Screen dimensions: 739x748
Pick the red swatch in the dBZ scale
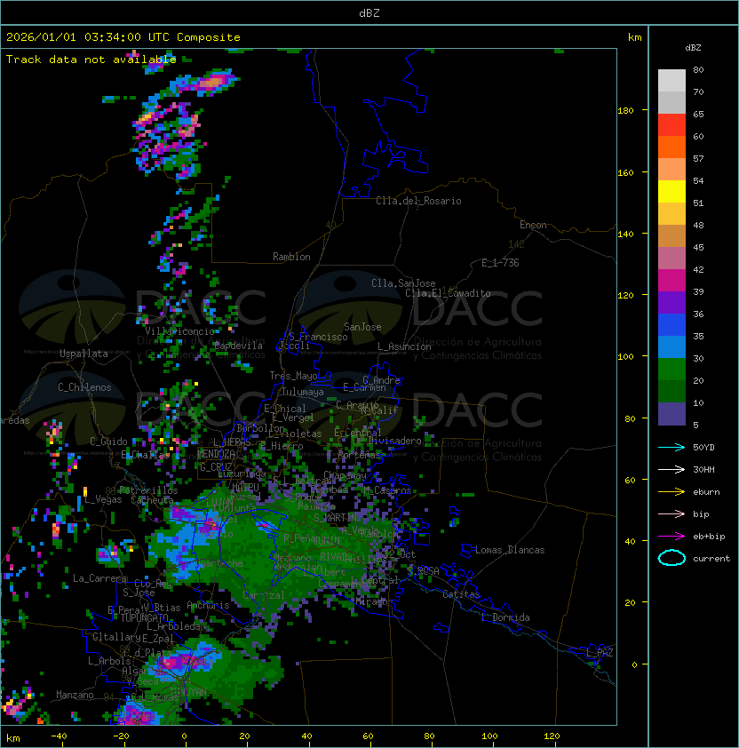point(671,125)
